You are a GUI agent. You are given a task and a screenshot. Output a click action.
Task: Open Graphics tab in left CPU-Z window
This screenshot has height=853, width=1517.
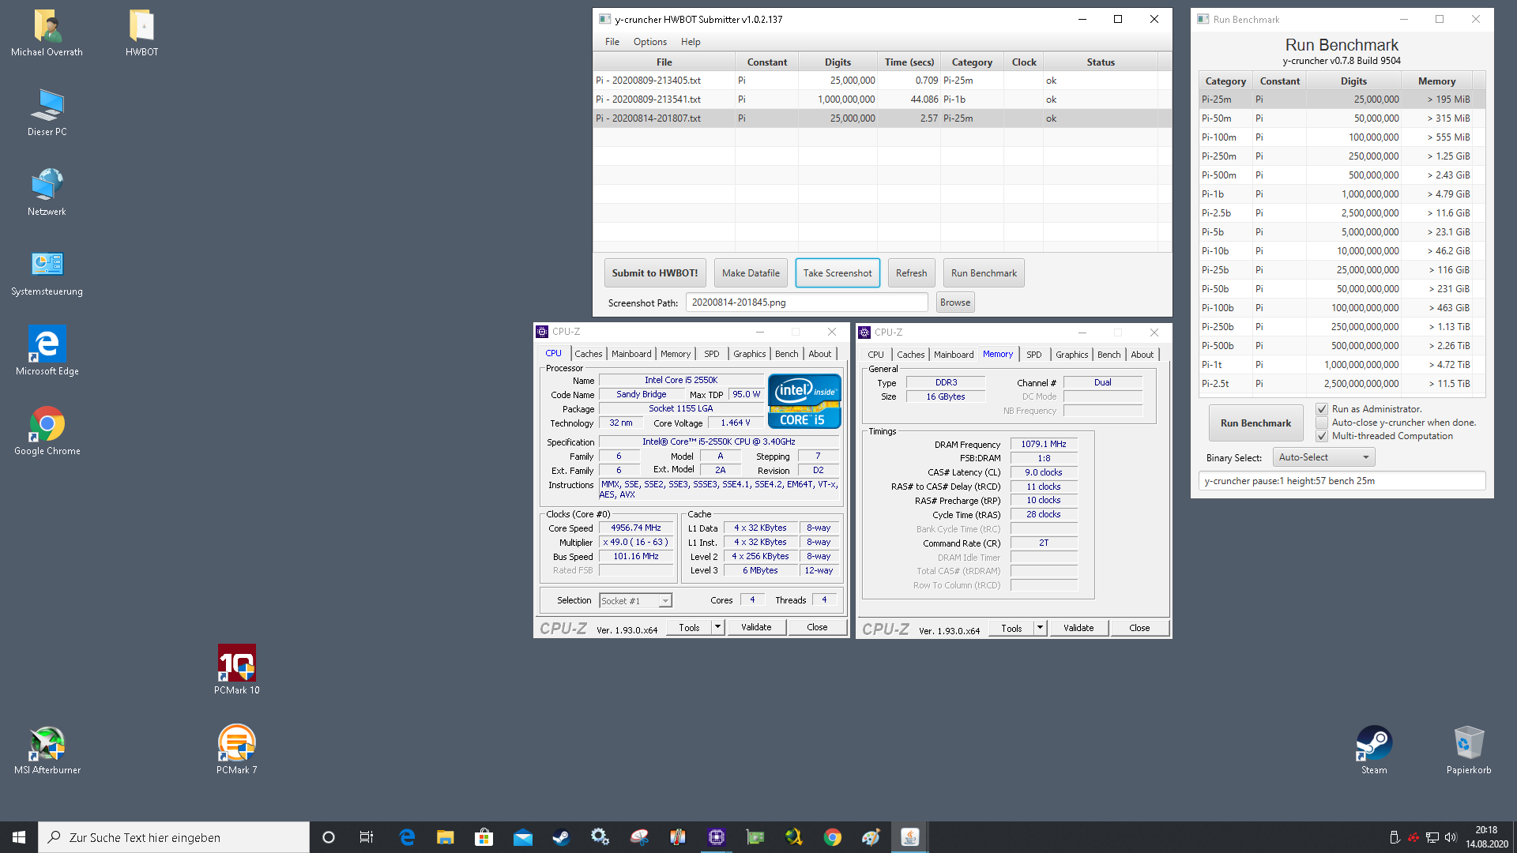click(x=749, y=354)
